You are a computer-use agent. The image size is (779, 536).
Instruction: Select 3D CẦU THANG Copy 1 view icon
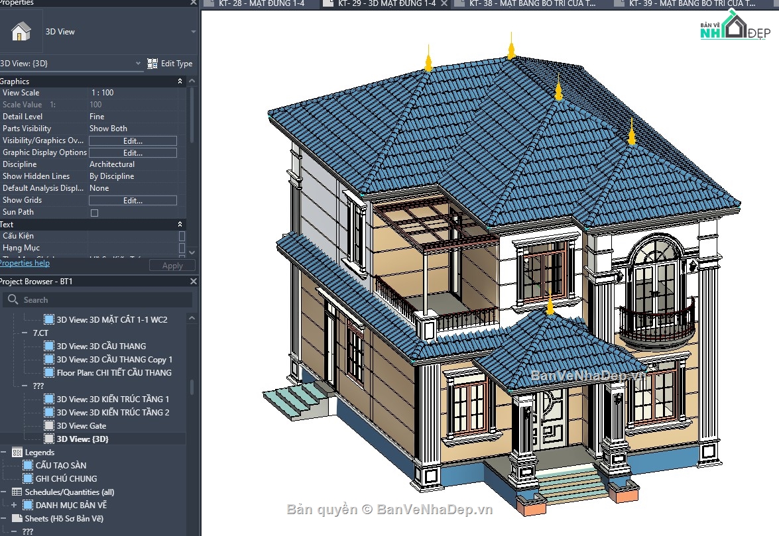(49, 359)
